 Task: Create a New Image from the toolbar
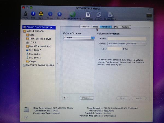(88, 14)
